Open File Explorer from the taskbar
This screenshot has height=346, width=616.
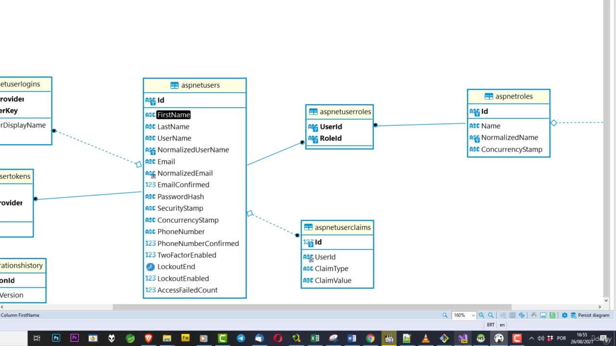pos(167,338)
